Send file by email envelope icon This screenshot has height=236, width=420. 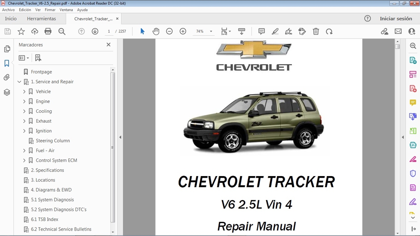pyautogui.click(x=398, y=31)
